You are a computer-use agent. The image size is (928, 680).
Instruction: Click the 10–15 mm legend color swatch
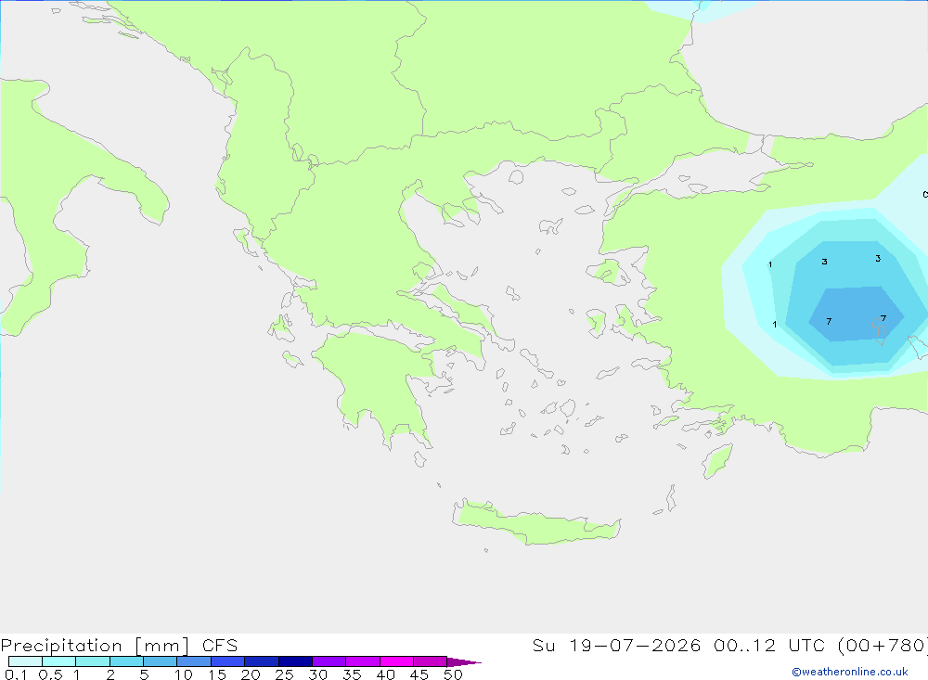click(194, 661)
